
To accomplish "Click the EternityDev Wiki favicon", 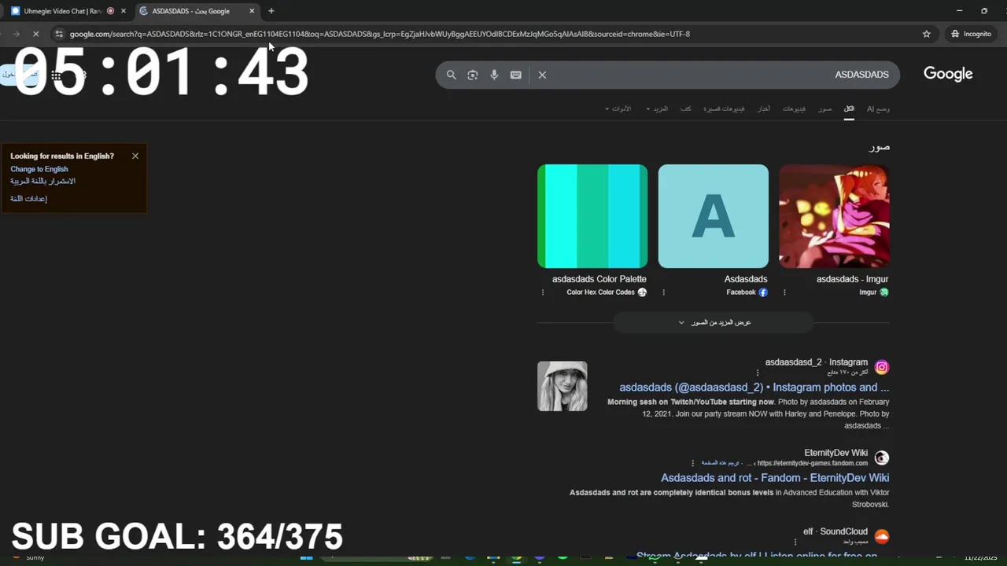I will click(882, 458).
